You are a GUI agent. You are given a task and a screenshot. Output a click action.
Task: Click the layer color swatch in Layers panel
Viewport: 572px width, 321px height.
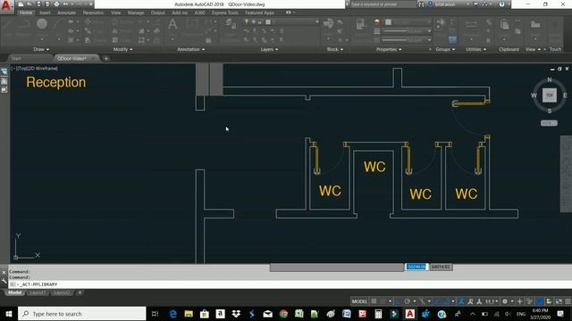268,22
